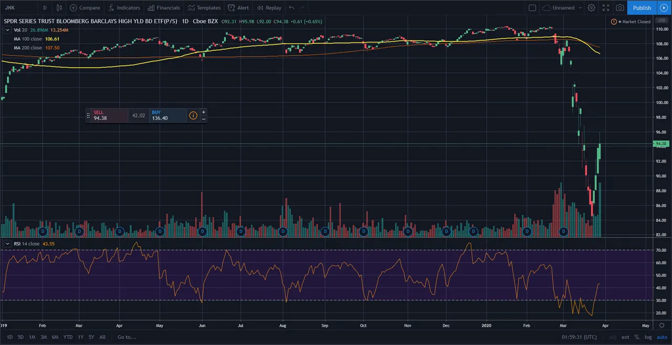This screenshot has height=345, width=672.
Task: Click the 94.38 current price label
Action: coord(661,144)
